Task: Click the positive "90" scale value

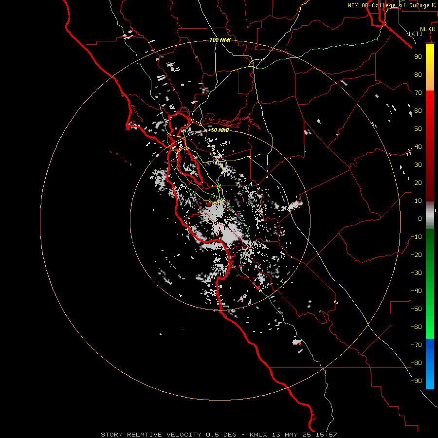Action: (418, 57)
